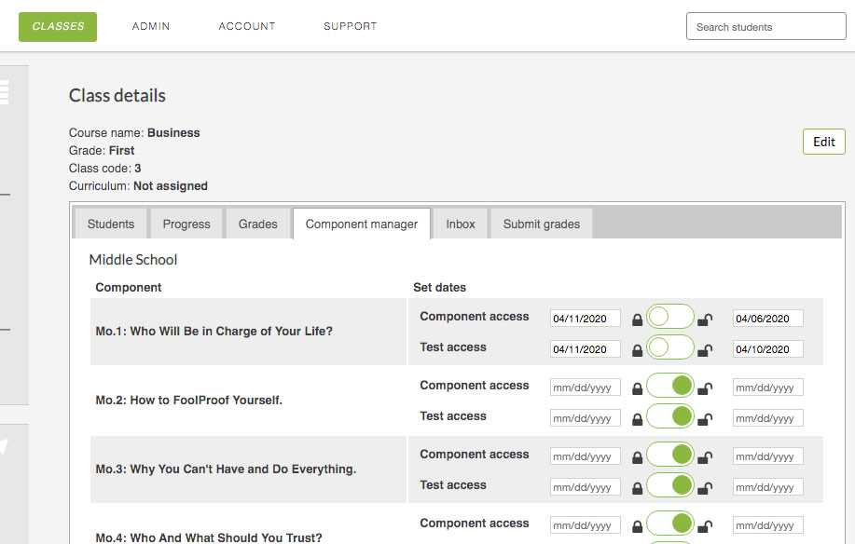The width and height of the screenshot is (855, 544).
Task: Click Mo.1 Test access end date 04/10/2020
Action: click(x=767, y=349)
